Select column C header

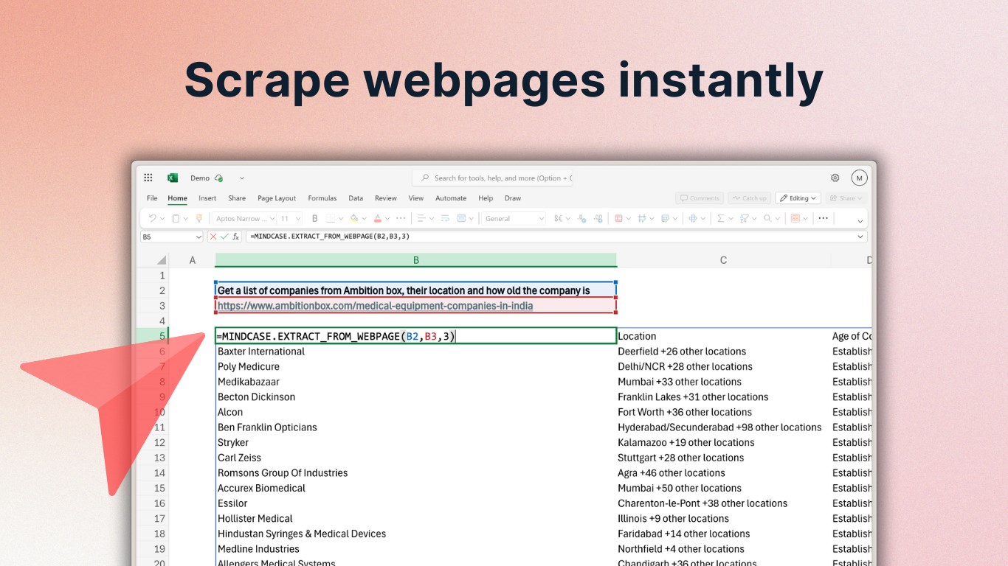coord(723,260)
